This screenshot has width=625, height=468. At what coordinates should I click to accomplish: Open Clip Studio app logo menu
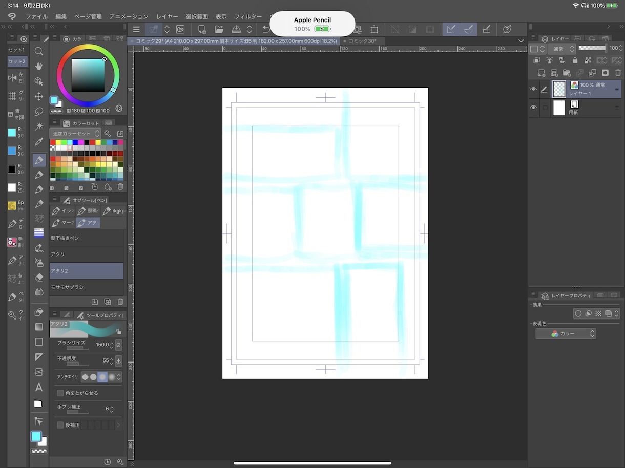(x=12, y=17)
